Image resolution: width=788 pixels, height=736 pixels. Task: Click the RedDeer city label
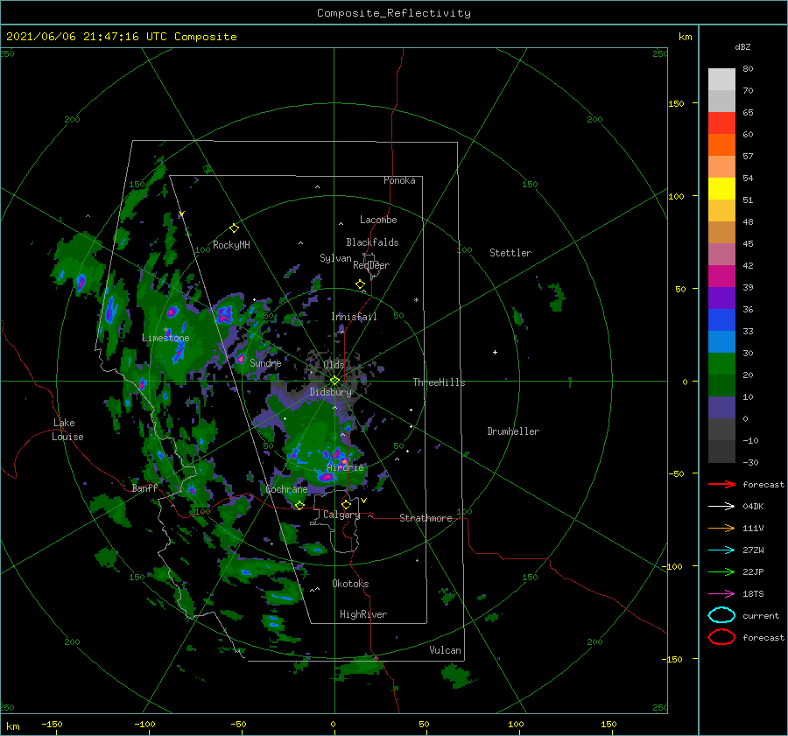point(371,265)
